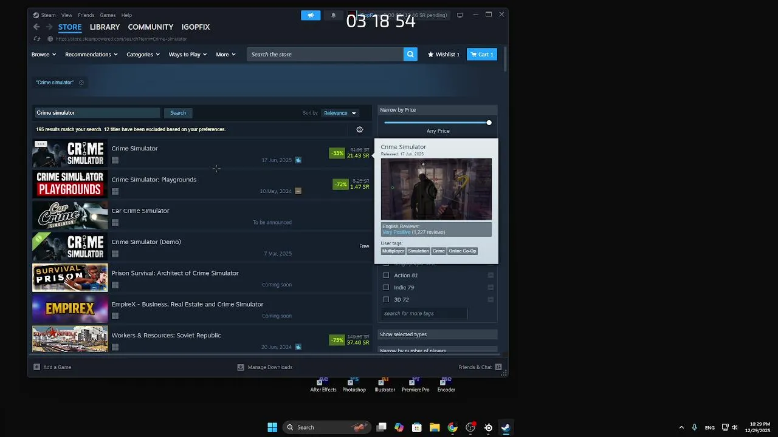
Task: Go back with the Steam back arrow
Action: click(36, 27)
